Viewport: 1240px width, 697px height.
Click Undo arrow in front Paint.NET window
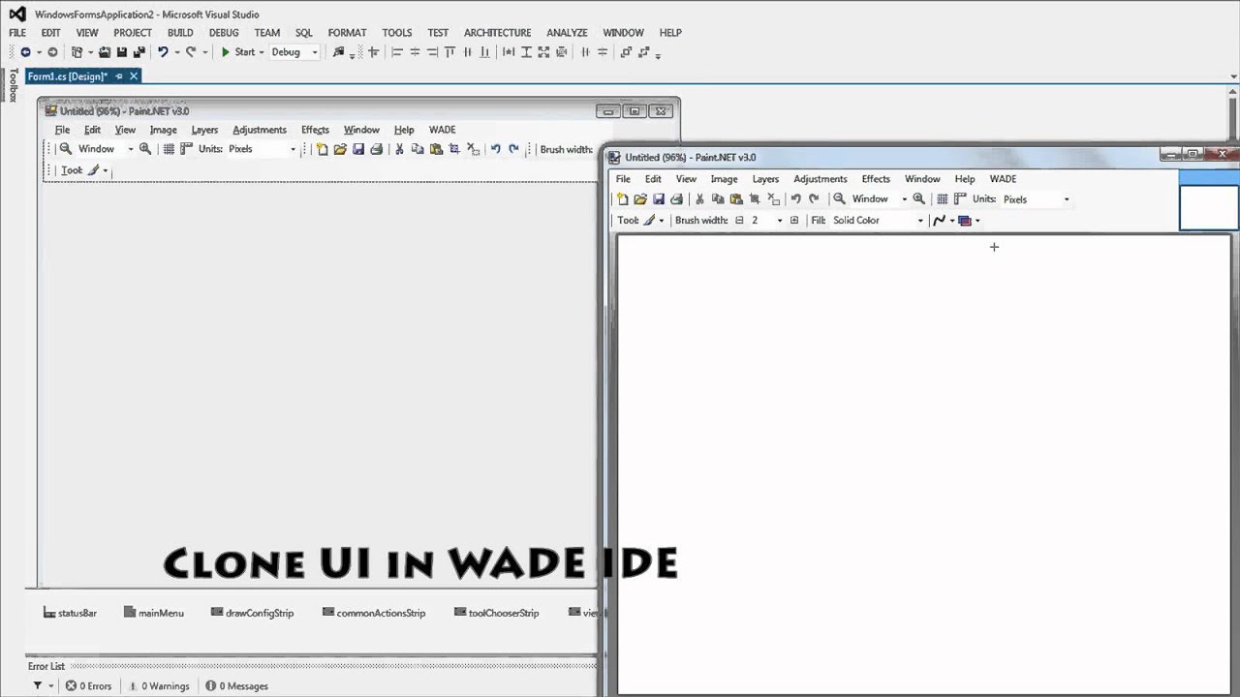795,199
